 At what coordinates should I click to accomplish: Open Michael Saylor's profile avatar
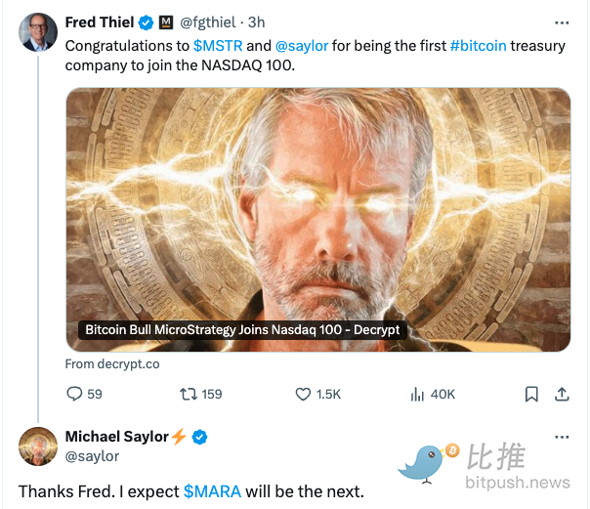click(x=38, y=445)
